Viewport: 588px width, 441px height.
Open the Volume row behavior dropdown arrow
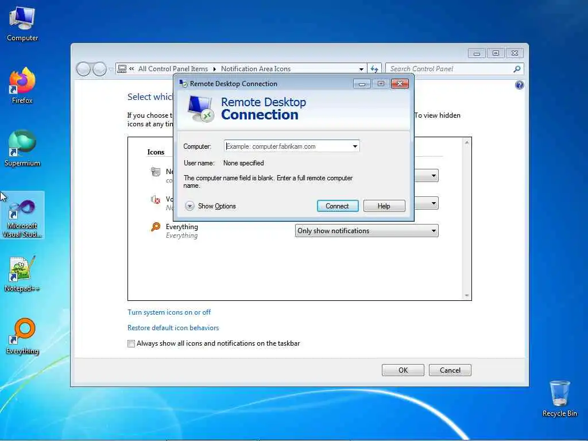coord(434,203)
